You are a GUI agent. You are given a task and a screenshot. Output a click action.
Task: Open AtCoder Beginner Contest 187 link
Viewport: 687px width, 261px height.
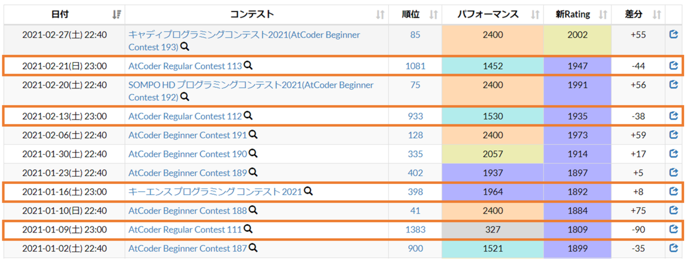point(188,248)
